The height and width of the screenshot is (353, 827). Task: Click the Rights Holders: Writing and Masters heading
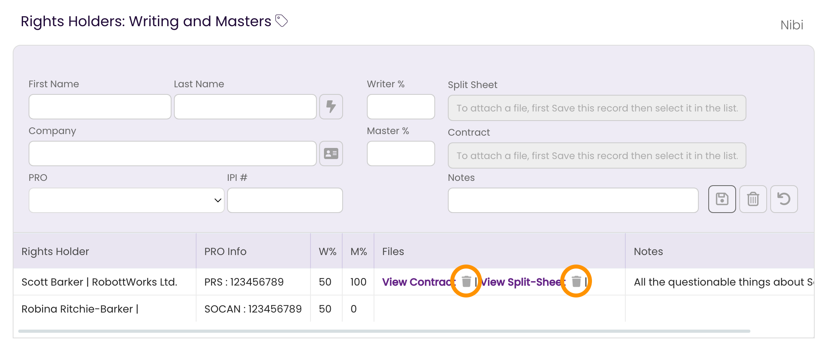(x=146, y=21)
